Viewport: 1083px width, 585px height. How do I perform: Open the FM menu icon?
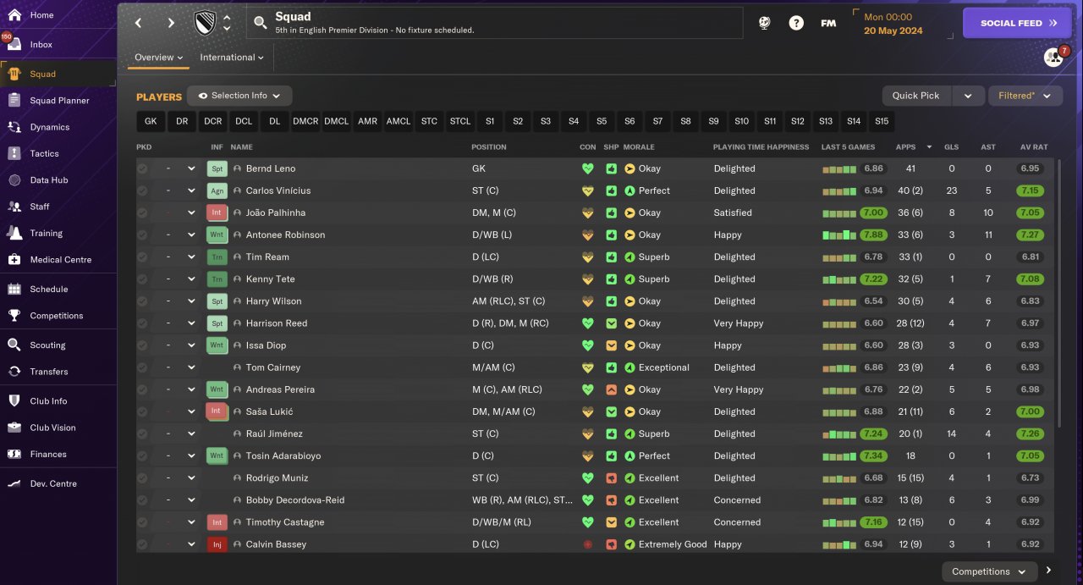click(x=828, y=23)
